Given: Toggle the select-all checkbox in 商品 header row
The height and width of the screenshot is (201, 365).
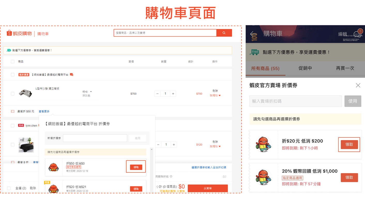Looking at the screenshot, I should pyautogui.click(x=12, y=62).
